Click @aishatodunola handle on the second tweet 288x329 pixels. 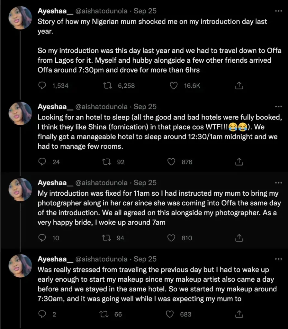[x=101, y=107]
